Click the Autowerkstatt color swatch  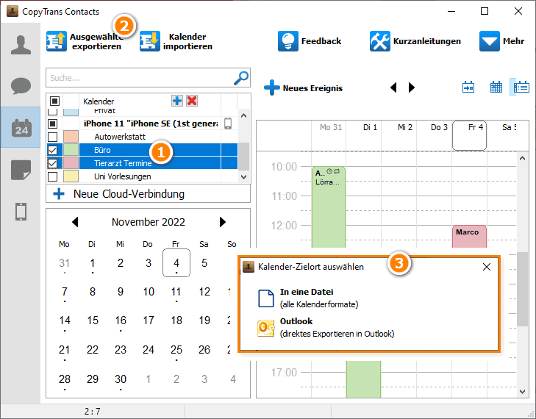(71, 137)
